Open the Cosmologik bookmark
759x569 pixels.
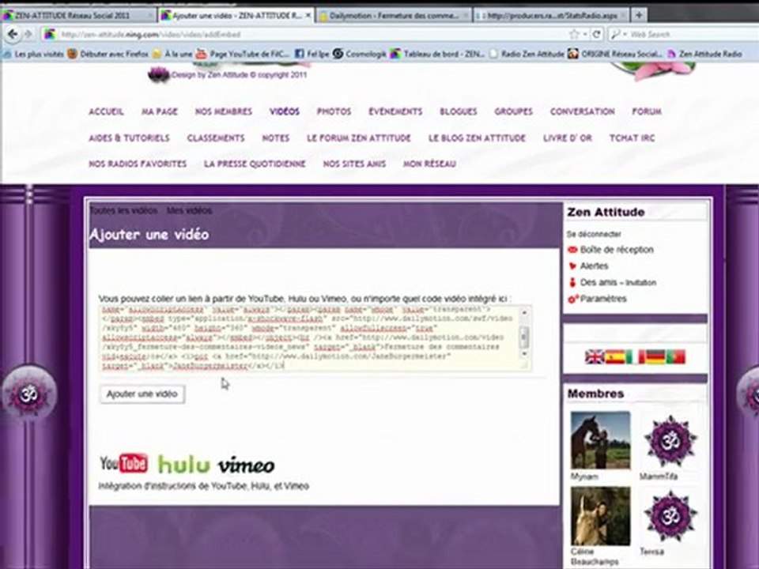pyautogui.click(x=360, y=55)
